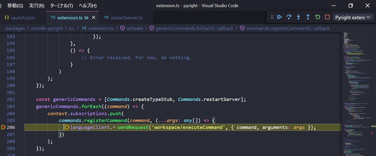Open the ターミナル(T) menu
Image resolution: width=376 pixels, height=156 pixels.
pos(61,6)
